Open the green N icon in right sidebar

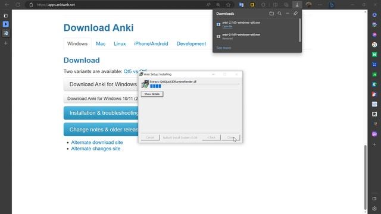374,55
